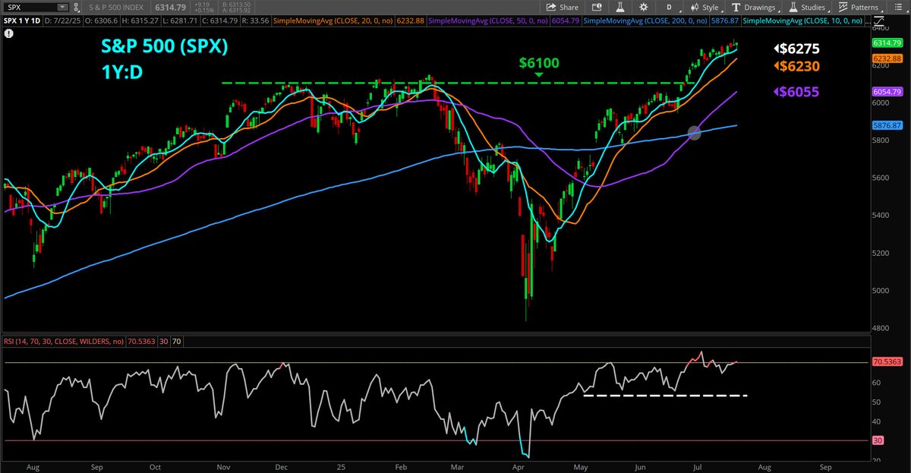Image resolution: width=911 pixels, height=473 pixels.
Task: Click the SimpleMovingAvg (CLOSE, 200, 0, no) label
Action: pos(645,20)
